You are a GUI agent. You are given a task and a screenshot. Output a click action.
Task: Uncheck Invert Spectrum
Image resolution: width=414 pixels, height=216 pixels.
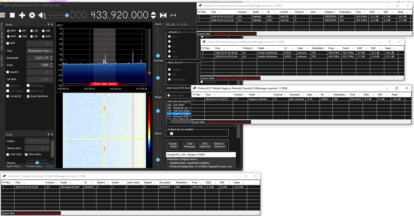pos(28,96)
